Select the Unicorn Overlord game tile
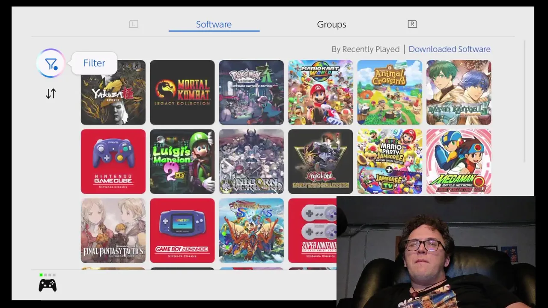The image size is (548, 308). (x=251, y=162)
